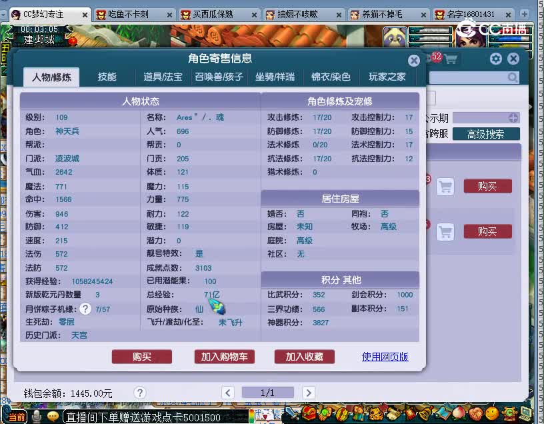Click the 购买 button in role info dialog

point(141,357)
